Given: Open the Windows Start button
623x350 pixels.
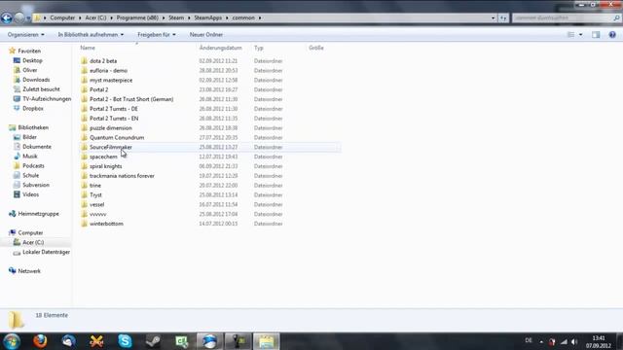Looking at the screenshot, I should click(x=12, y=341).
